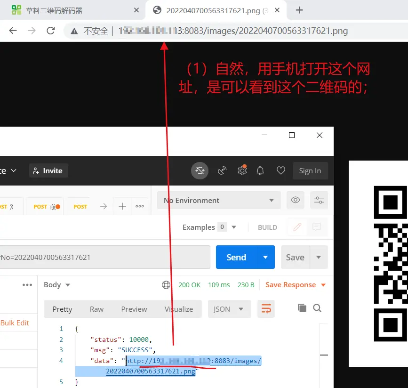This screenshot has width=408, height=388.
Task: Open the Body response dropdown
Action: (x=57, y=284)
